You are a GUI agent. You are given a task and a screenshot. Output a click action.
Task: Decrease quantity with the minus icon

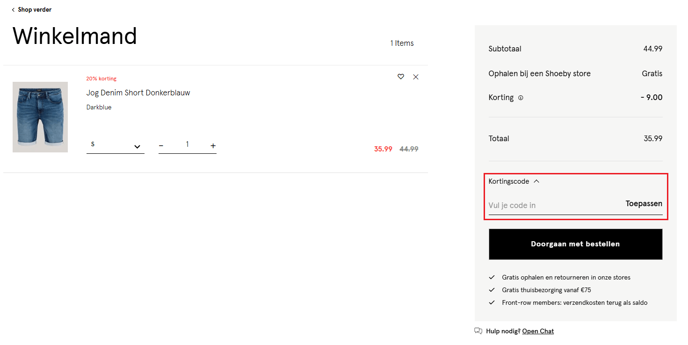[x=161, y=146]
